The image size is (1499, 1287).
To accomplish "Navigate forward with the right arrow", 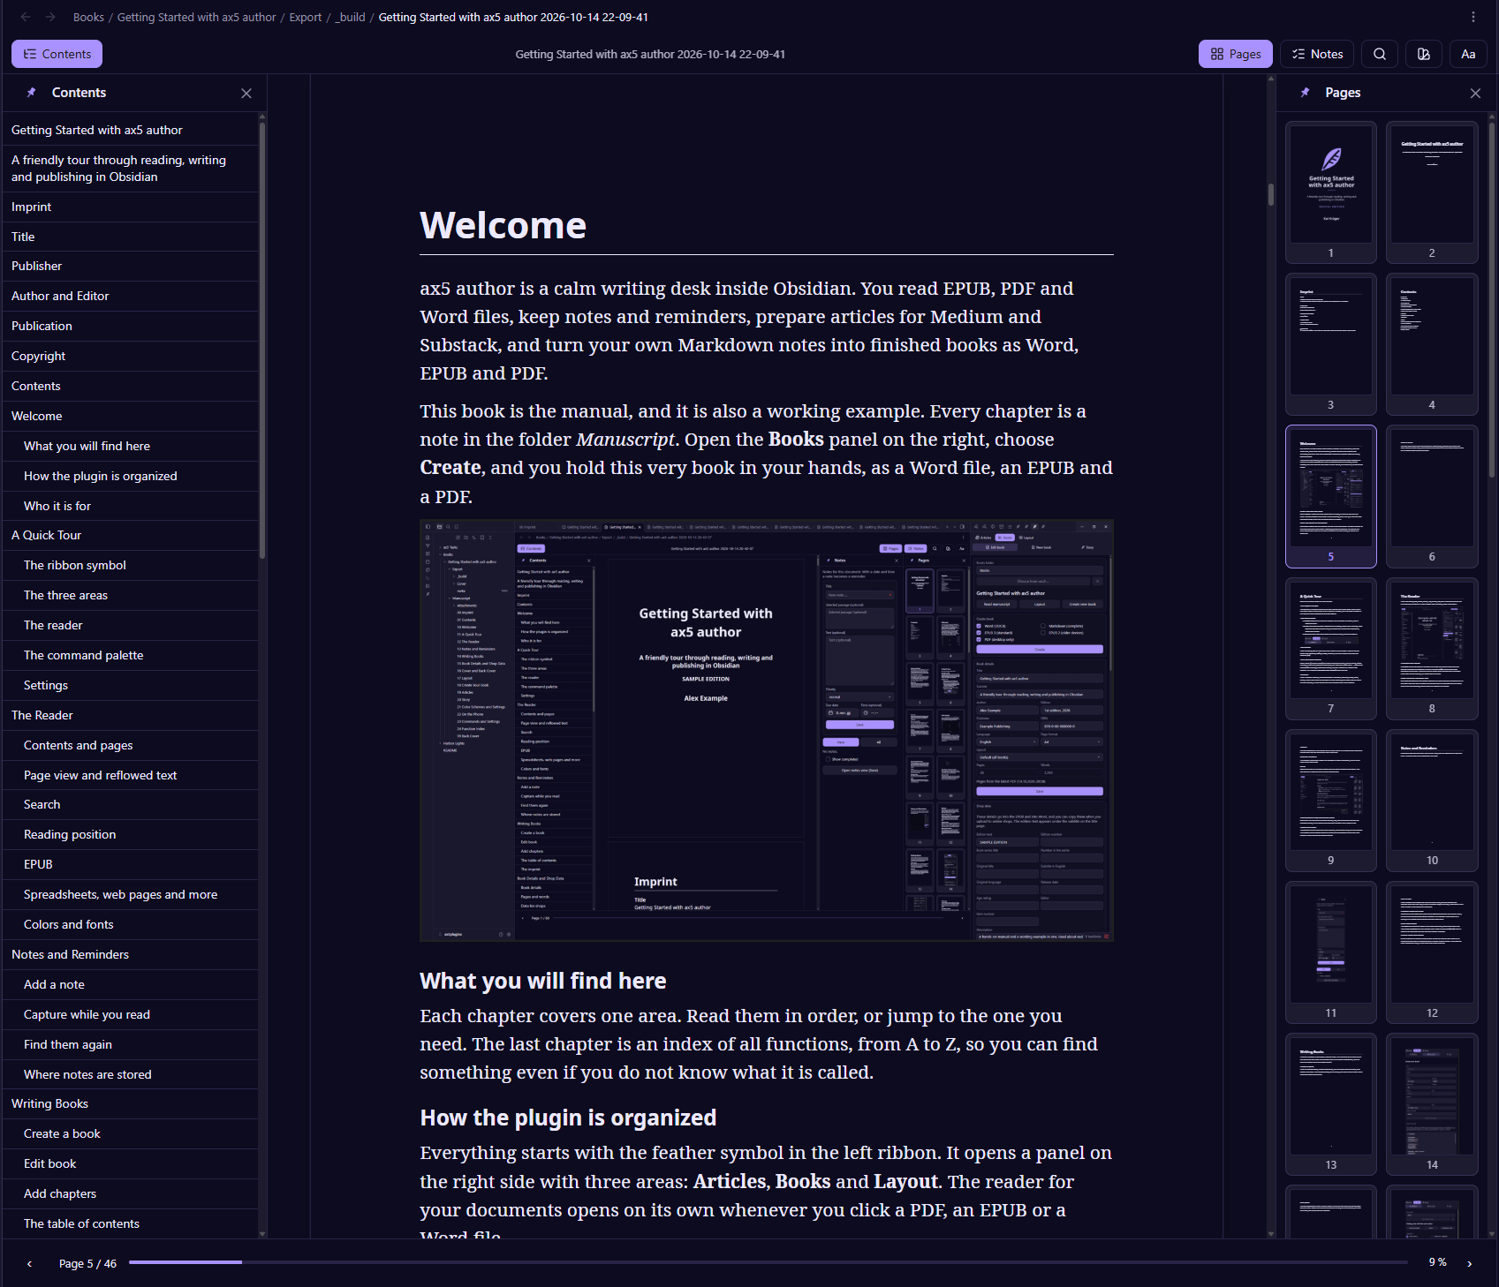I will (50, 17).
